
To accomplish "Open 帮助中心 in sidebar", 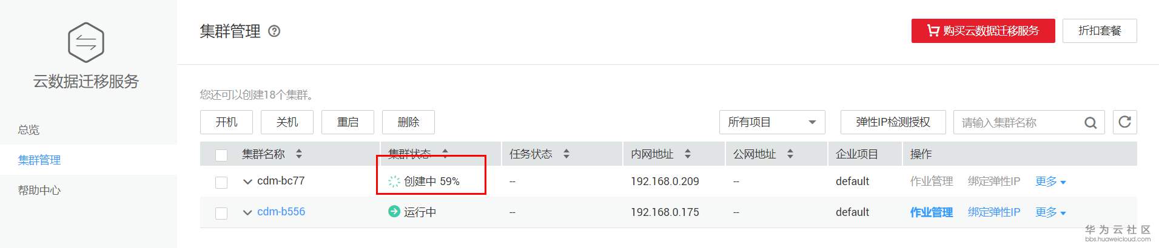I will 39,190.
